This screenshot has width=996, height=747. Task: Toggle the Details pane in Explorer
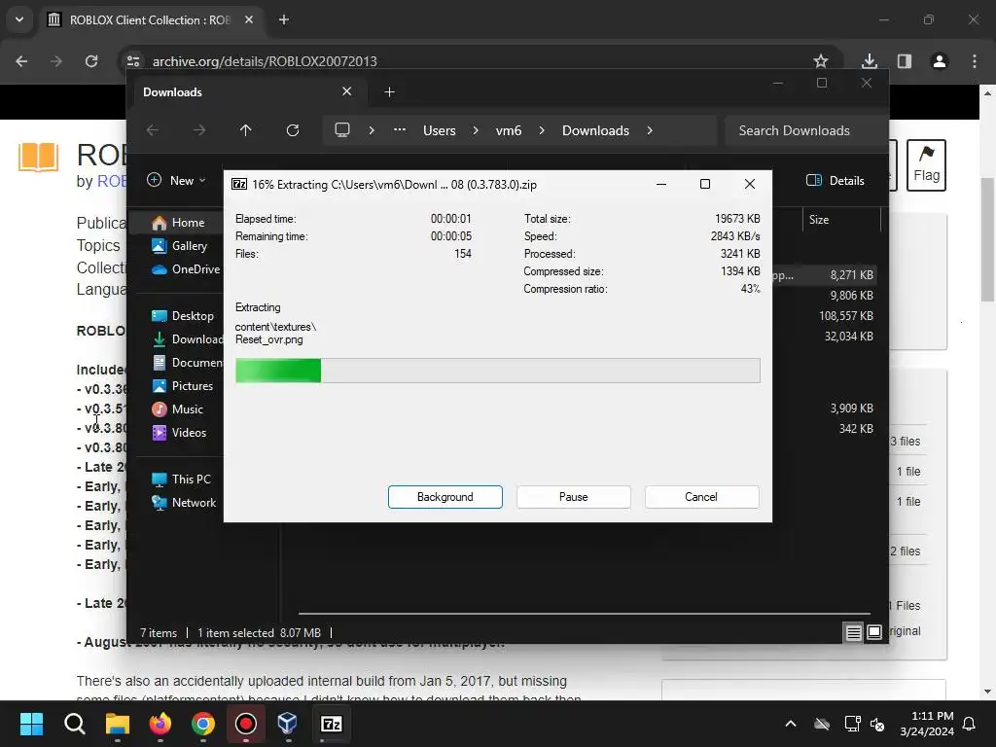pos(836,180)
